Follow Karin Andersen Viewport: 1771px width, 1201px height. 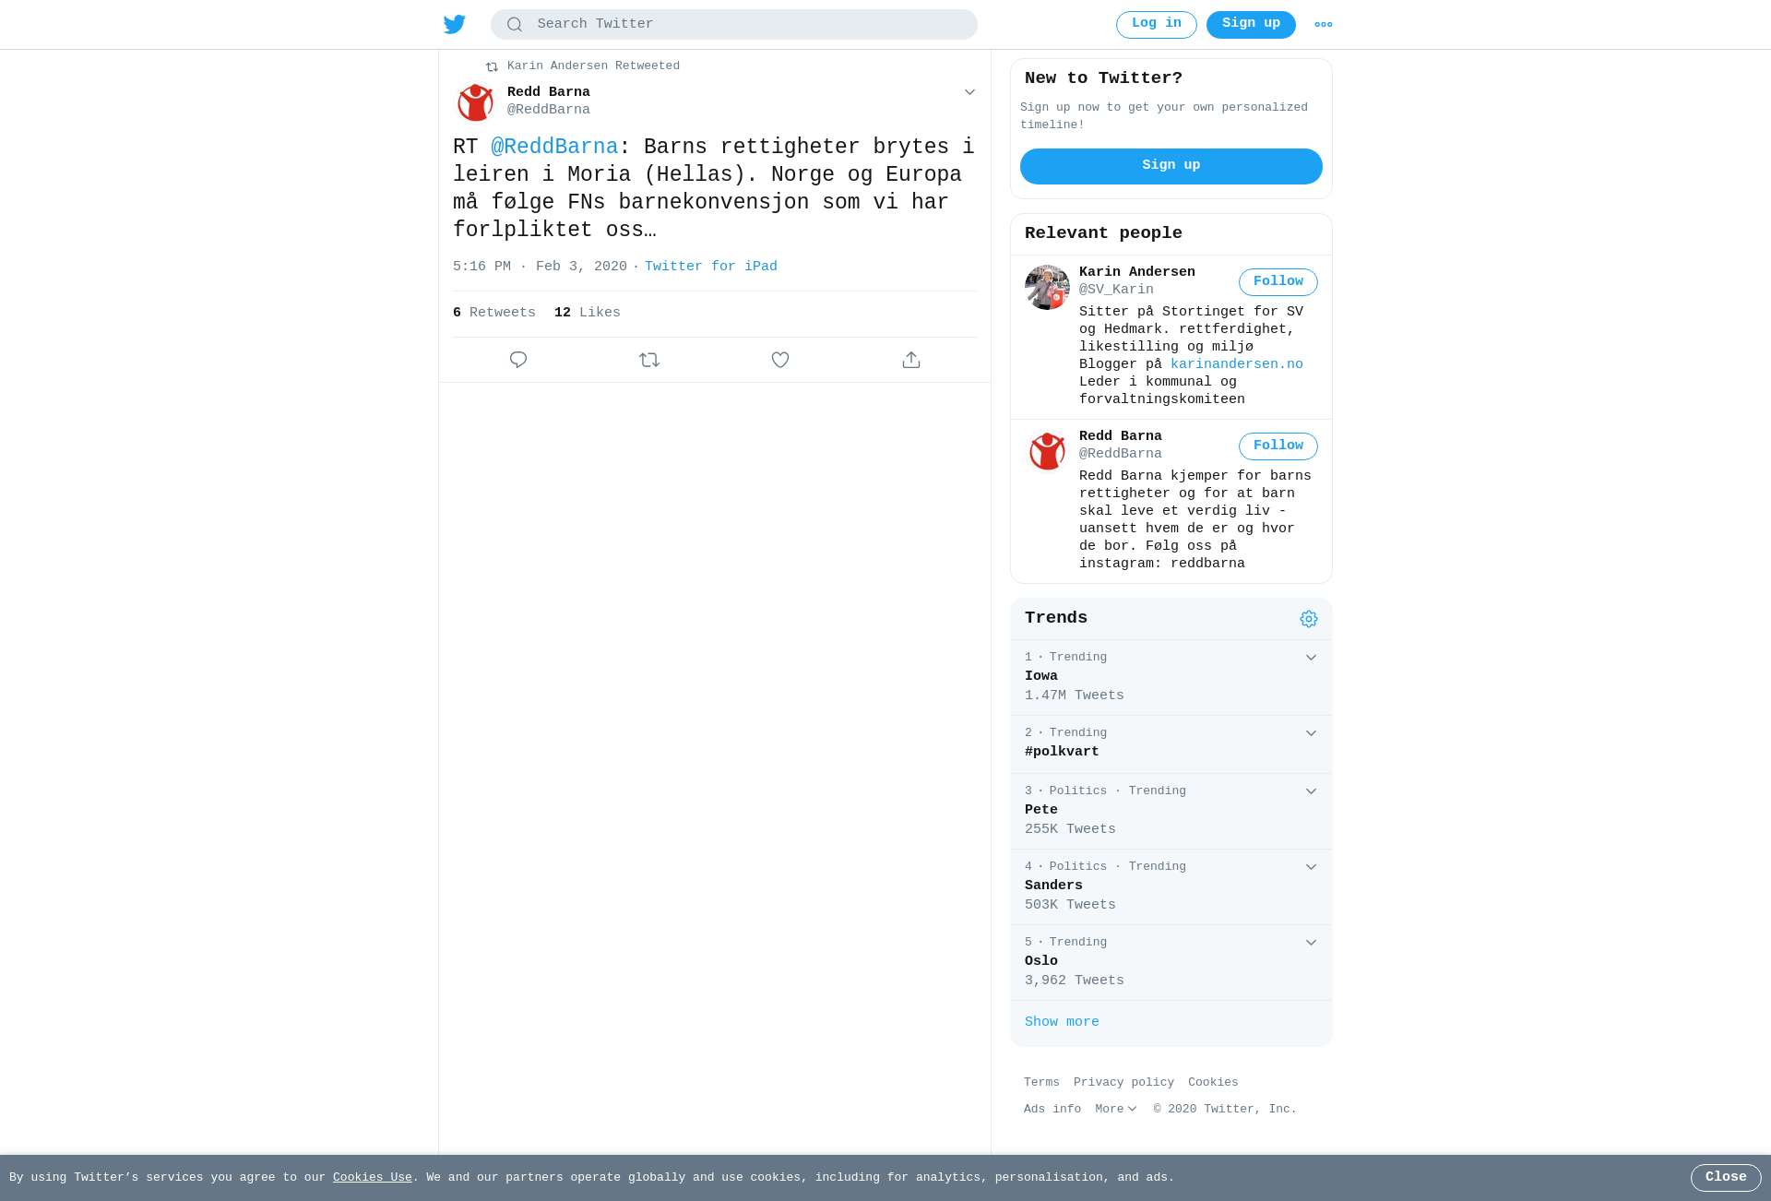click(1278, 282)
